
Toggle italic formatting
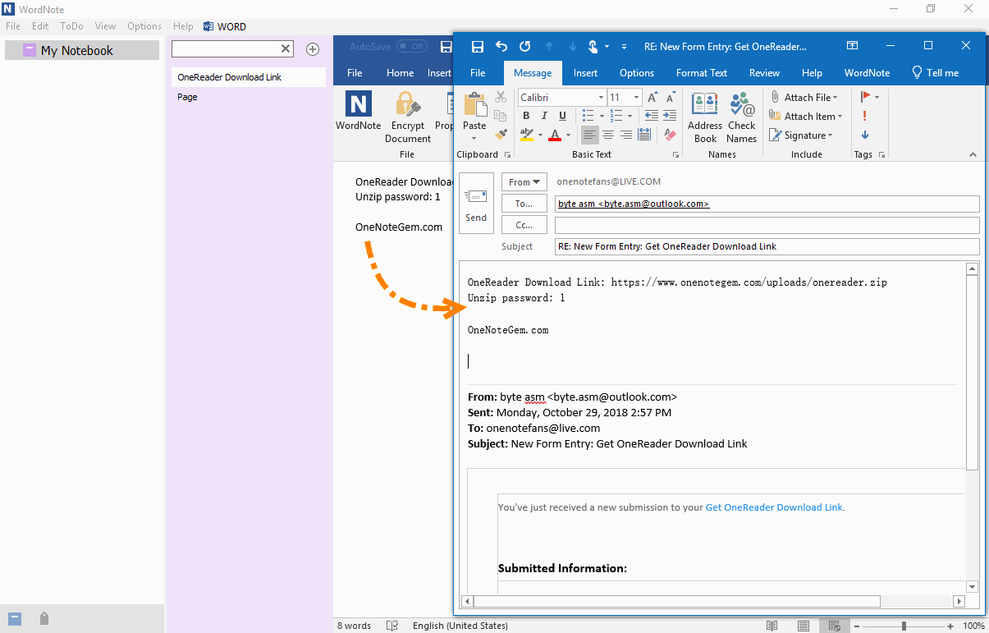coord(544,116)
